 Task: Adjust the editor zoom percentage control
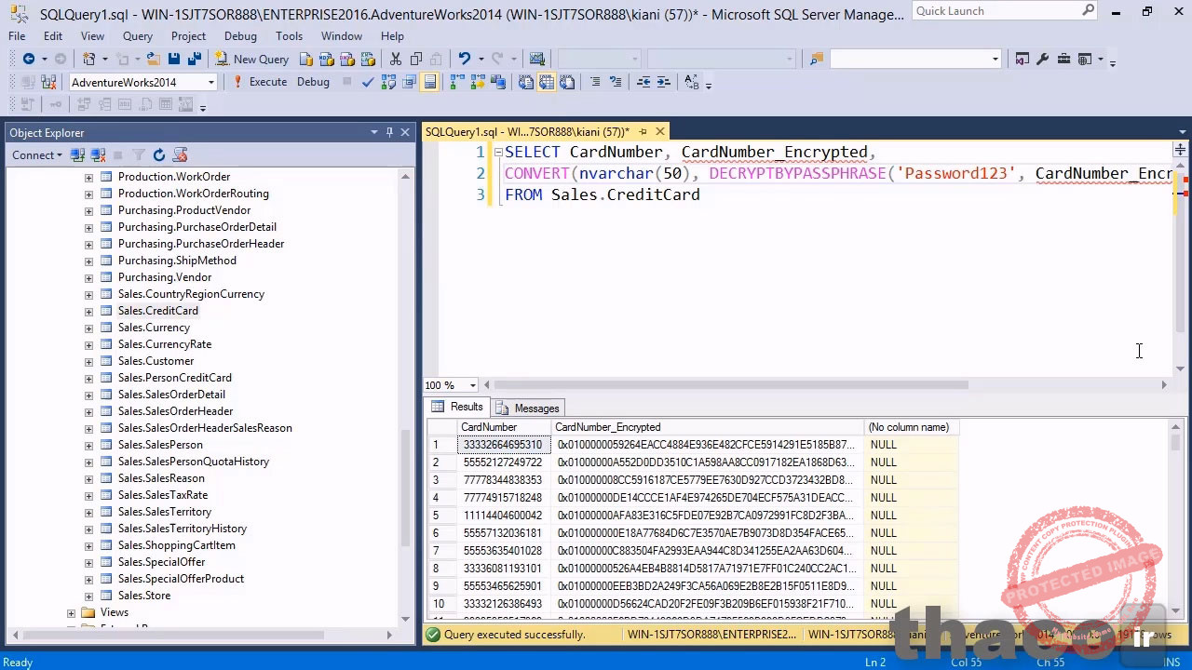pos(451,384)
